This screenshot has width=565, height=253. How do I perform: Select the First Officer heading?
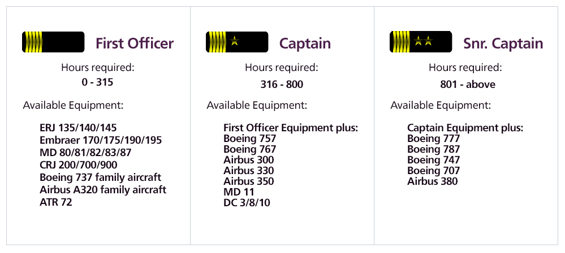coord(135,43)
